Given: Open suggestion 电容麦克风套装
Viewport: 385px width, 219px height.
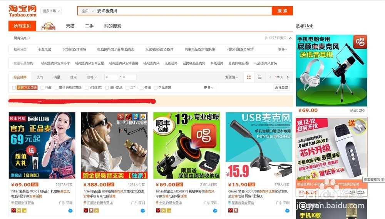Looking at the screenshot, I should pyautogui.click(x=266, y=63).
